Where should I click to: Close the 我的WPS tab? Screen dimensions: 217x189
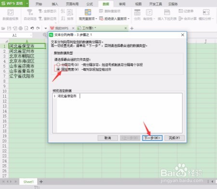73,28
